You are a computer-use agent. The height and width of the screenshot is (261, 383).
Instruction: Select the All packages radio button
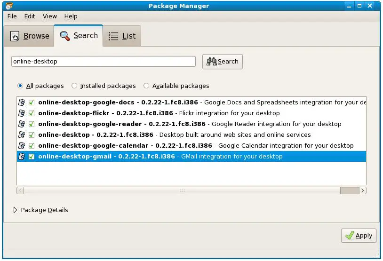pos(20,86)
